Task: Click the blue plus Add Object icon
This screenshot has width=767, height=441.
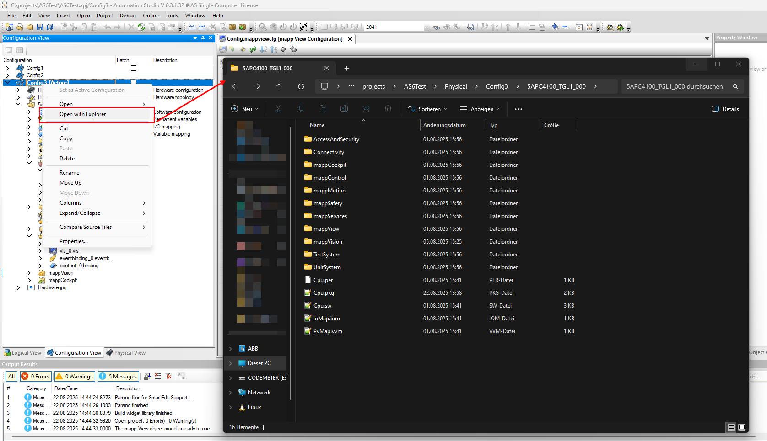Action: pyautogui.click(x=555, y=27)
